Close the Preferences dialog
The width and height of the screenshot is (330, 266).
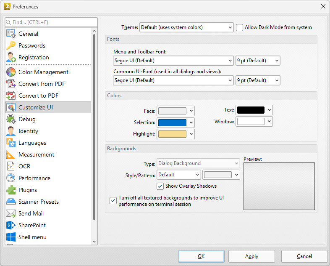pyautogui.click(x=323, y=7)
